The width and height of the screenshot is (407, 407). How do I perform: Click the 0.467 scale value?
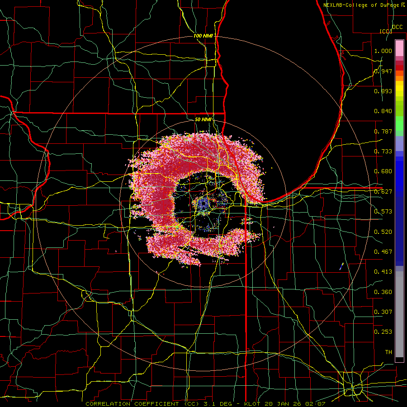click(x=383, y=252)
